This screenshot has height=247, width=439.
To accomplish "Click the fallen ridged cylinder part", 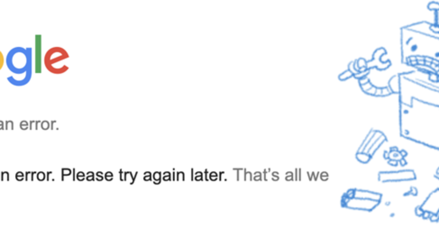I will 369,146.
